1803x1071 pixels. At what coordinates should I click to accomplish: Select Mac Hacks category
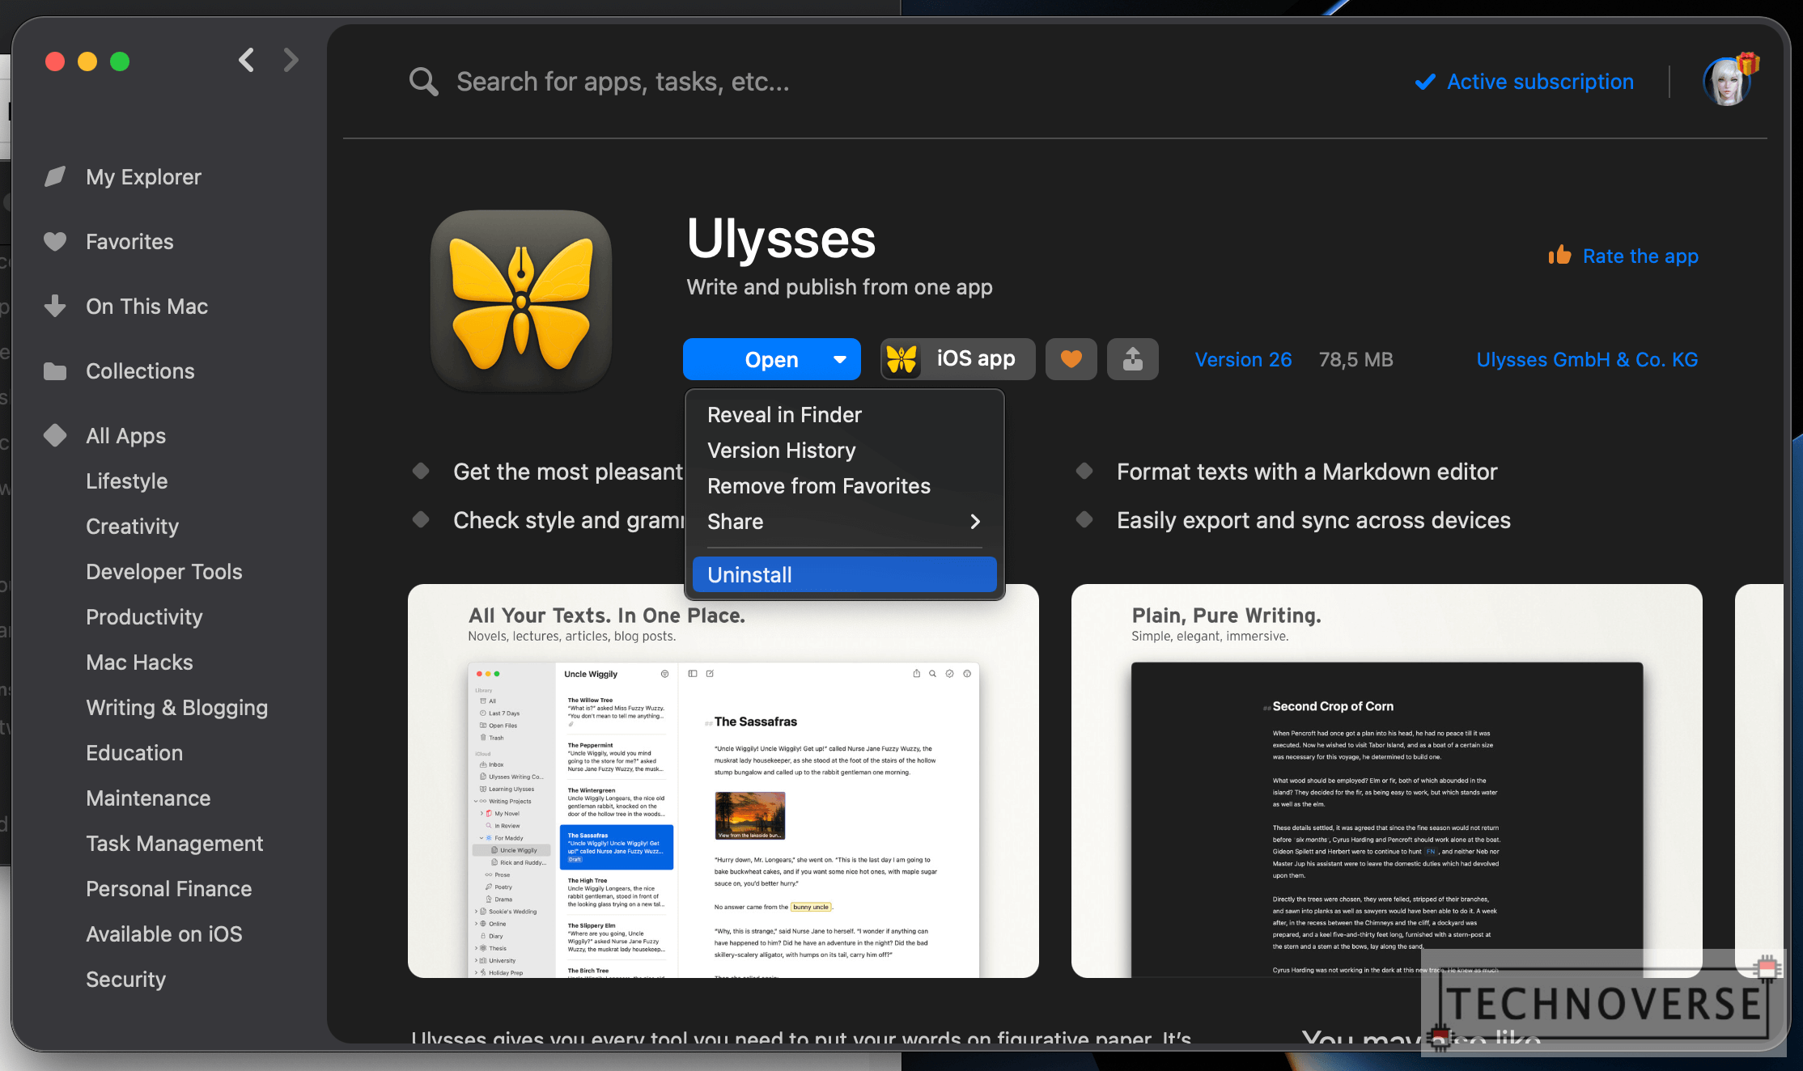coord(139,662)
